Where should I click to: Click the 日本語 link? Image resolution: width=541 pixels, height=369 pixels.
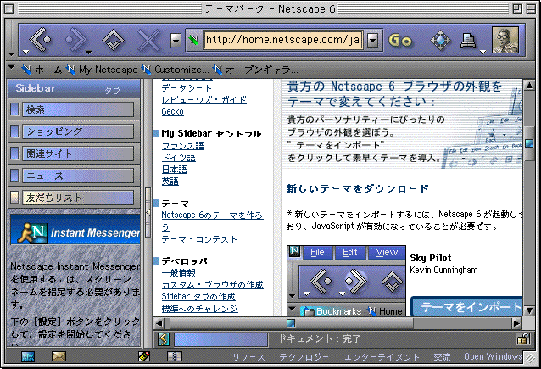click(174, 169)
